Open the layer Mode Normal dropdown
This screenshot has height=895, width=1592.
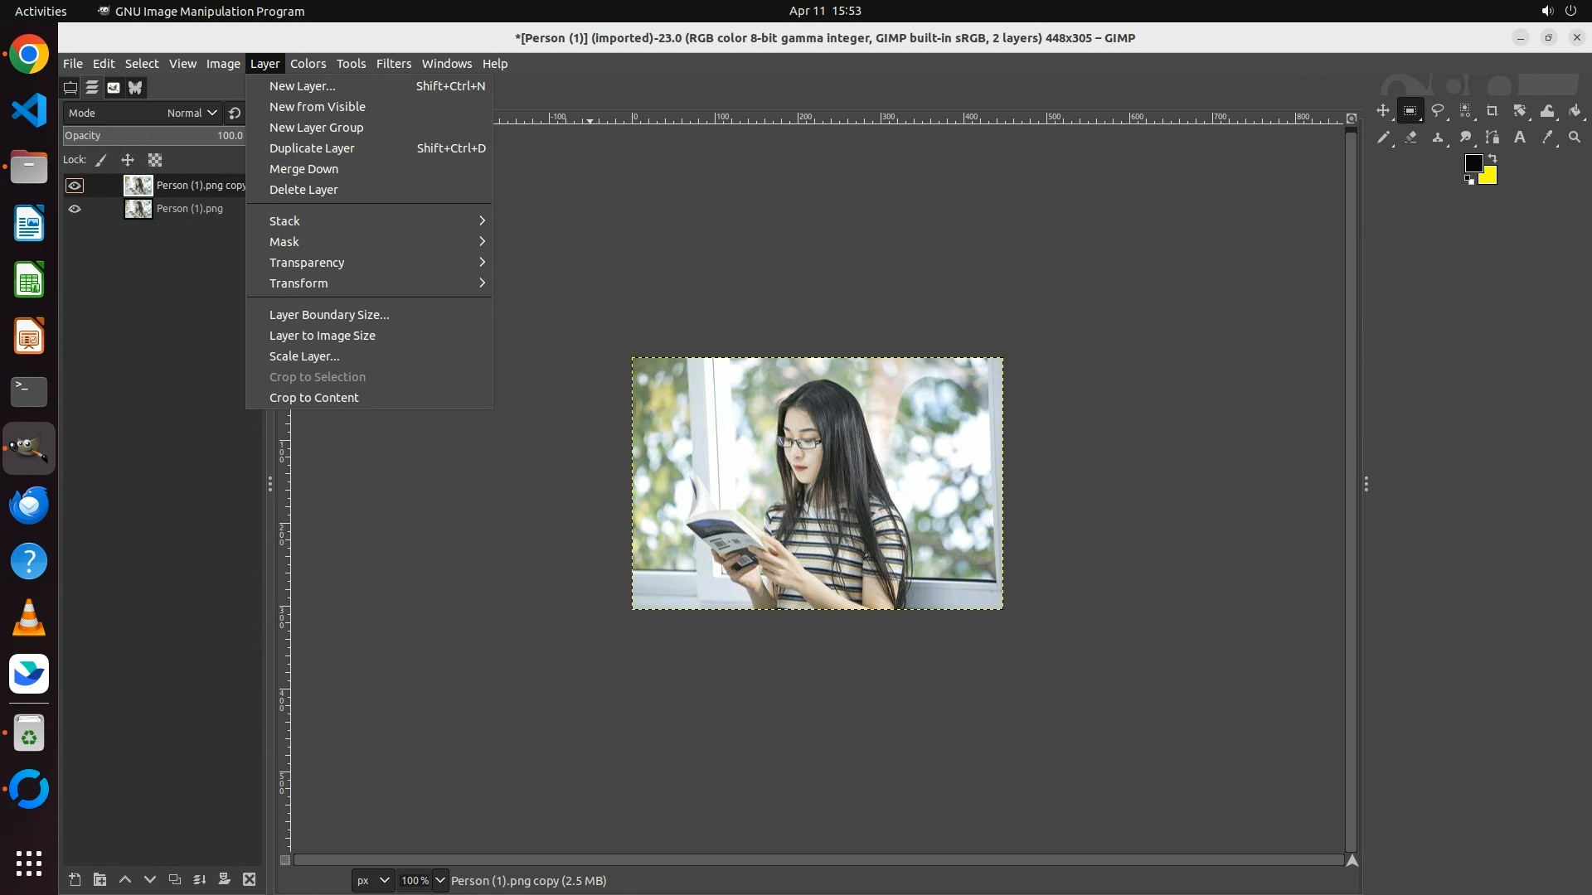(x=192, y=113)
